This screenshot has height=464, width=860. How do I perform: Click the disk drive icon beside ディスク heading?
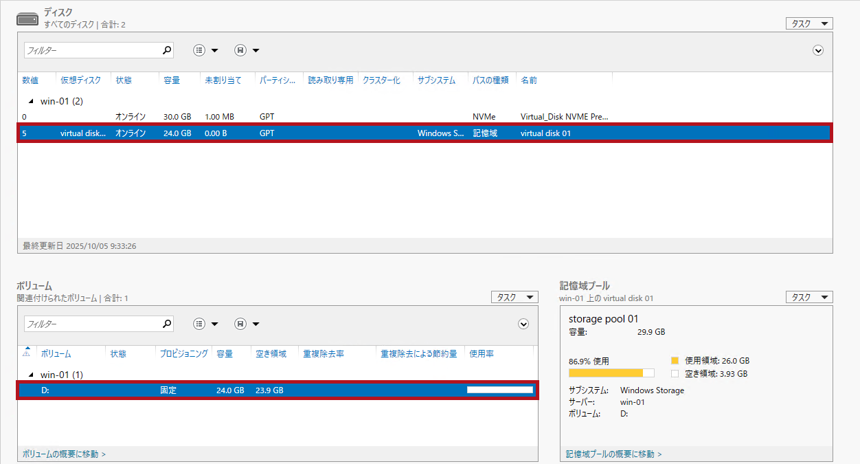[x=27, y=19]
